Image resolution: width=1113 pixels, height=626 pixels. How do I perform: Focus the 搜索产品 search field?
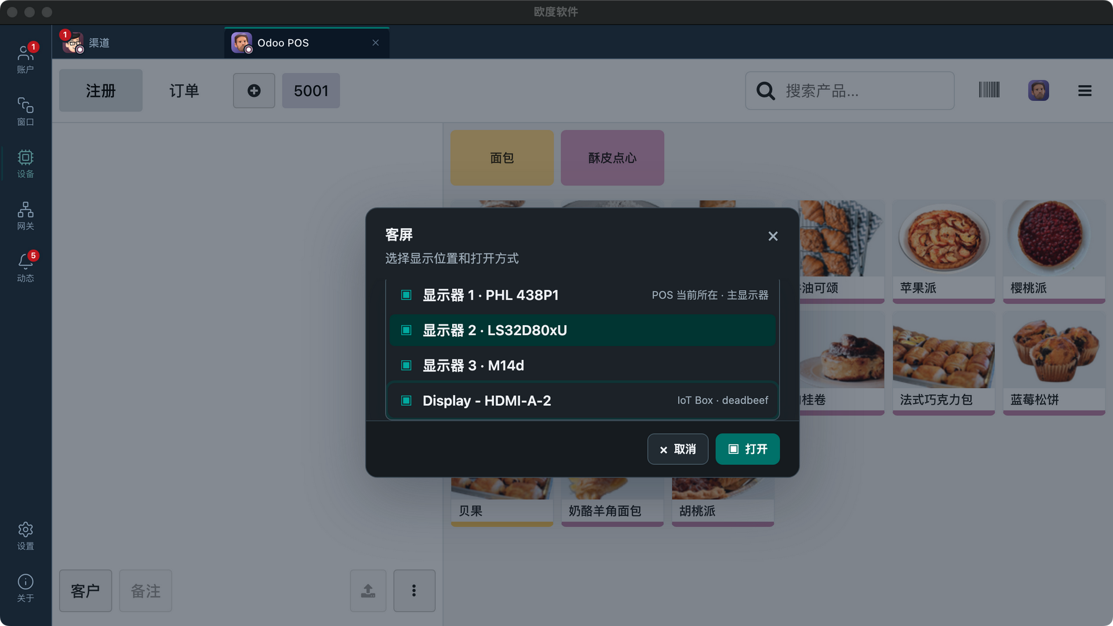point(850,90)
